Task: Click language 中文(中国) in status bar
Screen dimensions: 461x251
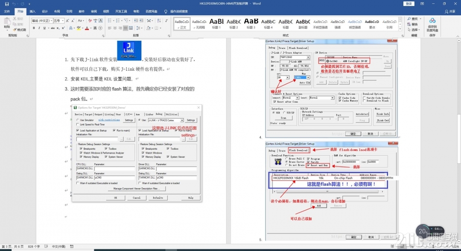Action: pyautogui.click(x=58, y=247)
